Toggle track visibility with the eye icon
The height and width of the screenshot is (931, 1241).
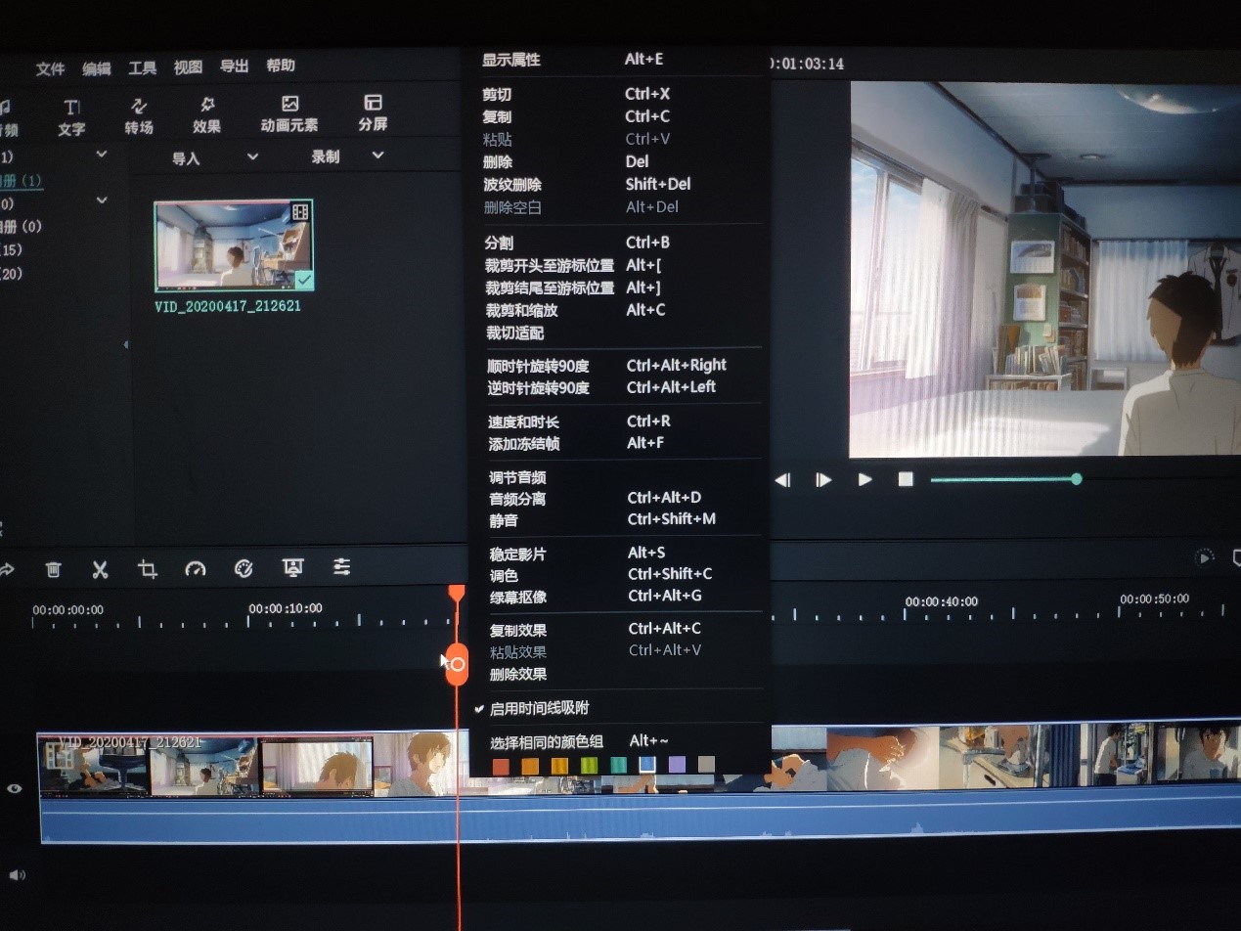[14, 788]
